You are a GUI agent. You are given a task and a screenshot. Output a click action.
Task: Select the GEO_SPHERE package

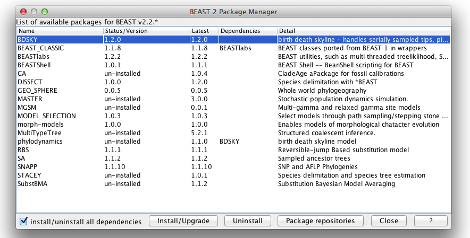pos(37,90)
